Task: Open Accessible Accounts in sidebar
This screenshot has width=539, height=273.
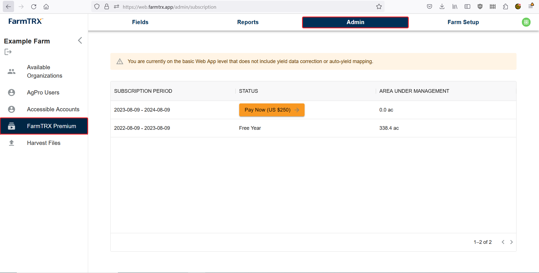Action: (x=44, y=109)
